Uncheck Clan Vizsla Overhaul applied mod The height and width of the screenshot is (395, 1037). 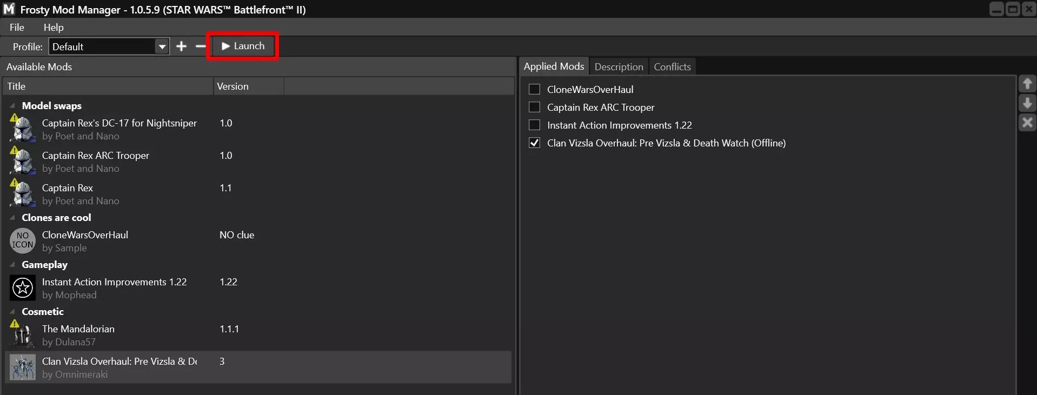tap(534, 143)
